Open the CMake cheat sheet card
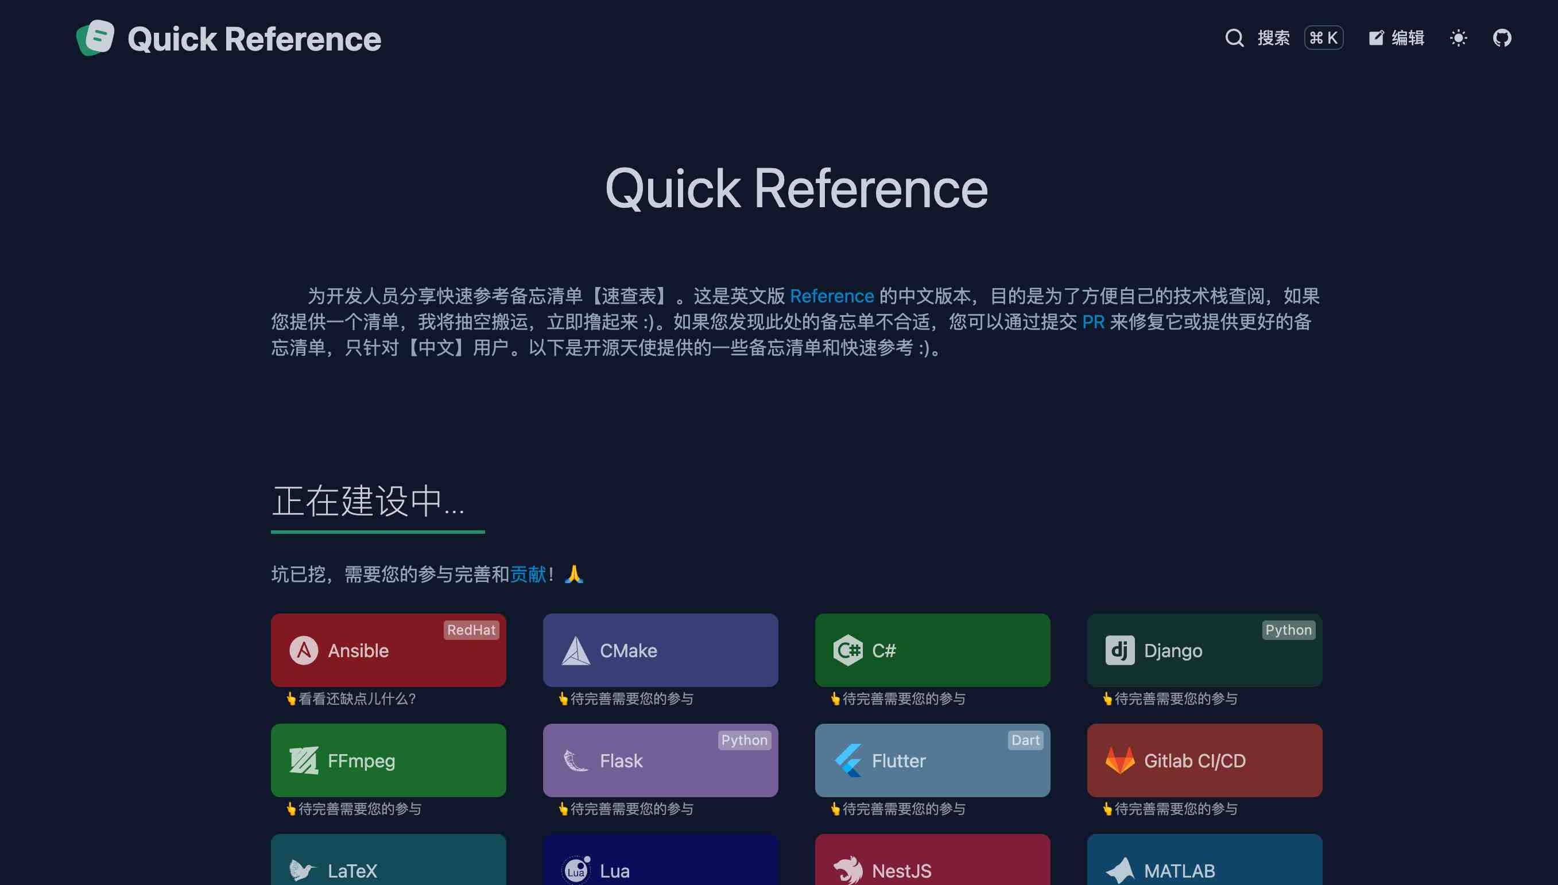The height and width of the screenshot is (885, 1558). (x=660, y=650)
